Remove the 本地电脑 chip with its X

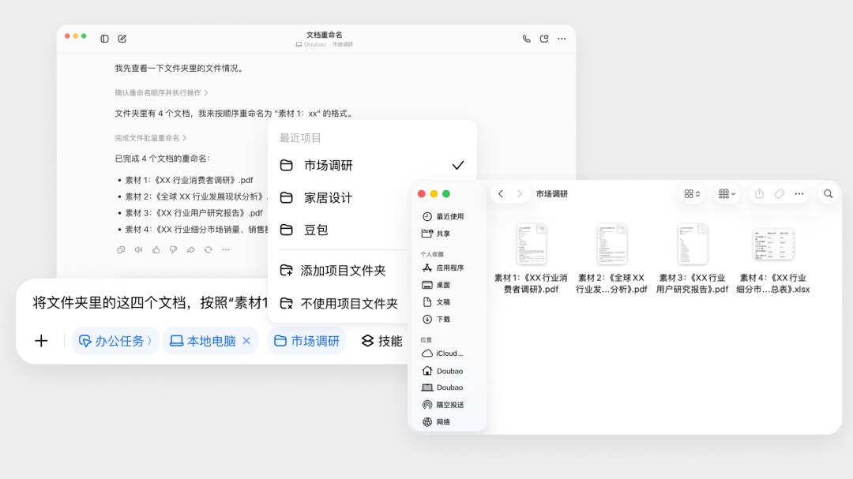[x=246, y=341]
